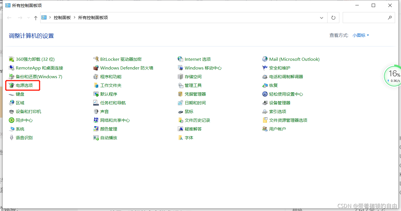This screenshot has height=211, width=401.
Task: Click the Mail (Microsoft Outlook) icon
Action: click(x=265, y=59)
